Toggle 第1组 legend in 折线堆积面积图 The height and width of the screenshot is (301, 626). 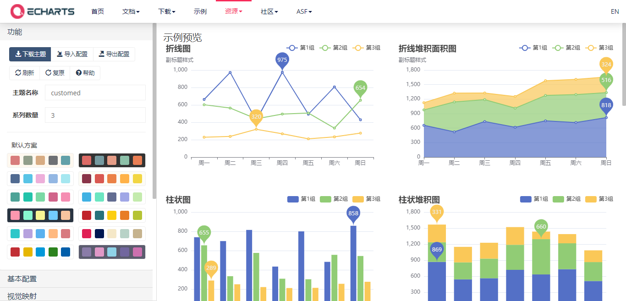[533, 48]
